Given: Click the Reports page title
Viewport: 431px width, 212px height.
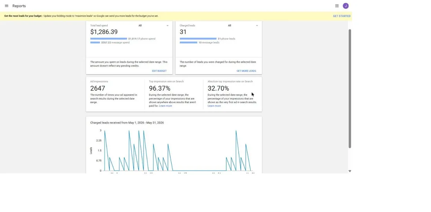Looking at the screenshot, I should click(x=19, y=6).
